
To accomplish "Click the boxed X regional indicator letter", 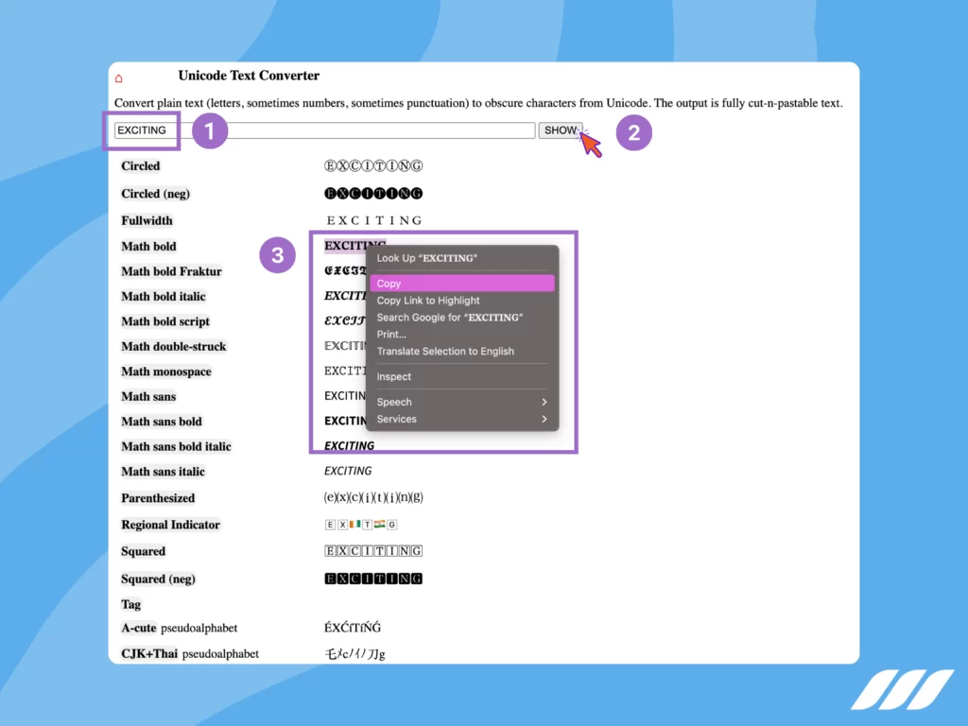I will [343, 525].
